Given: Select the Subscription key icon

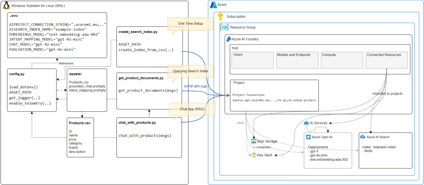Looking at the screenshot, I should click(220, 17).
